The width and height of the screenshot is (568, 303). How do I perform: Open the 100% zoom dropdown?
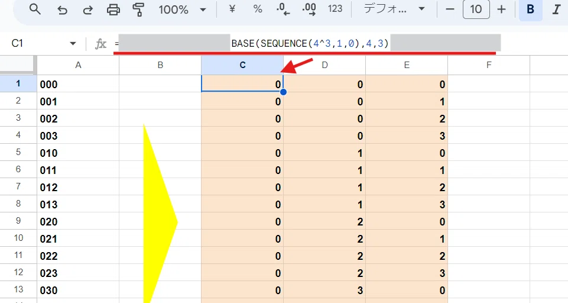(182, 10)
